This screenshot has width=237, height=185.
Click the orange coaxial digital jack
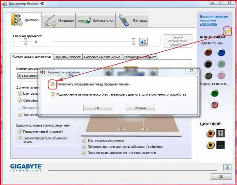210,133
